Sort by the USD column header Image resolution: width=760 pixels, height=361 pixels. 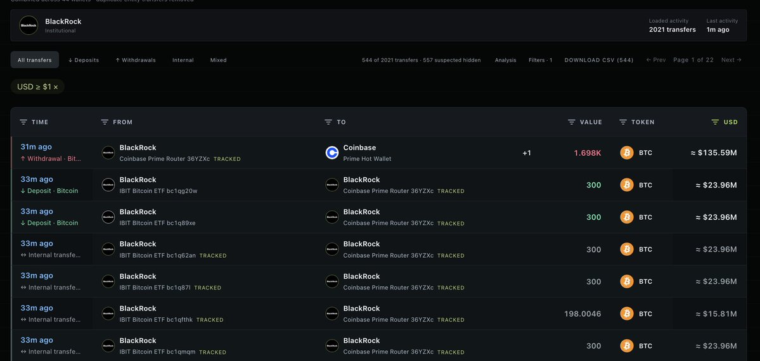(730, 122)
